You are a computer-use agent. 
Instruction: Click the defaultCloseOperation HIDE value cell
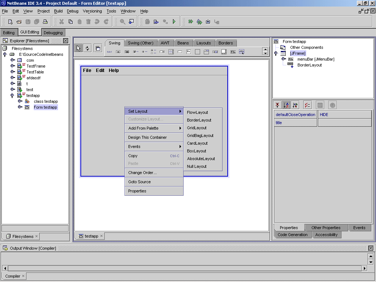[344, 115]
